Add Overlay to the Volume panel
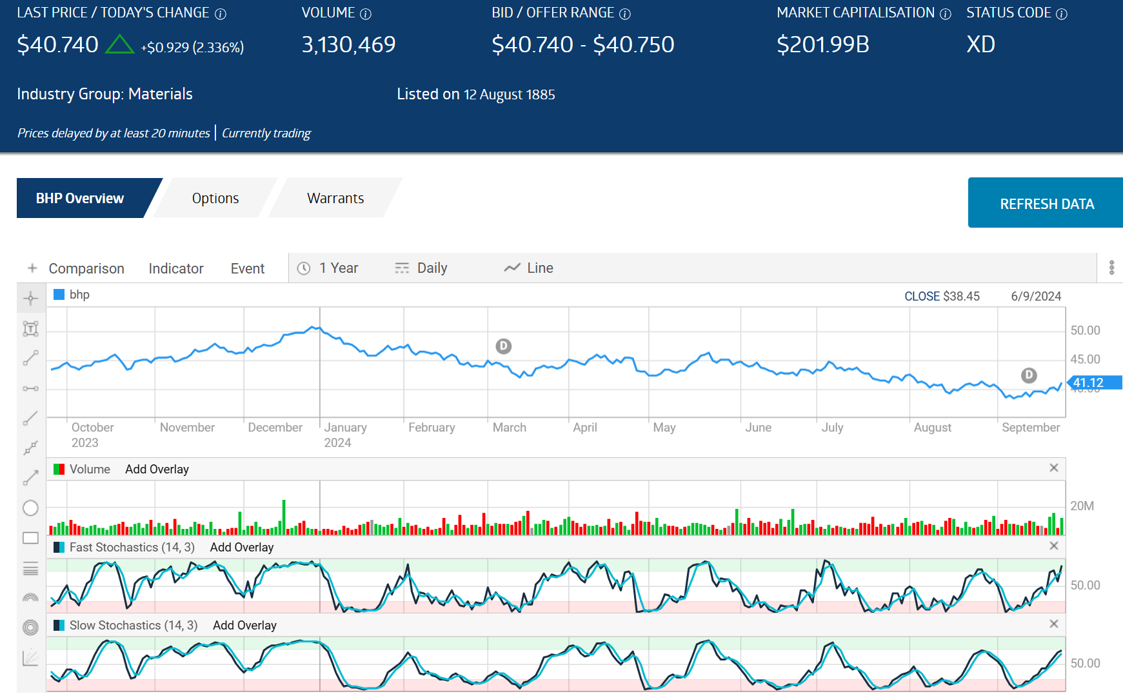 coord(157,469)
